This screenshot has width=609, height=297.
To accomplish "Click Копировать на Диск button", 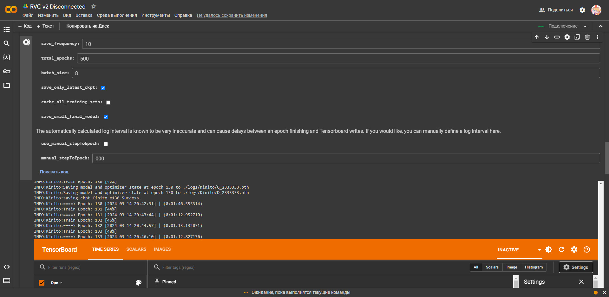I will click(x=88, y=26).
